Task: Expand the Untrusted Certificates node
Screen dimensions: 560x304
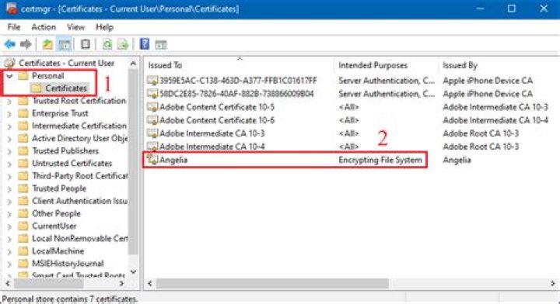Action: (9, 164)
